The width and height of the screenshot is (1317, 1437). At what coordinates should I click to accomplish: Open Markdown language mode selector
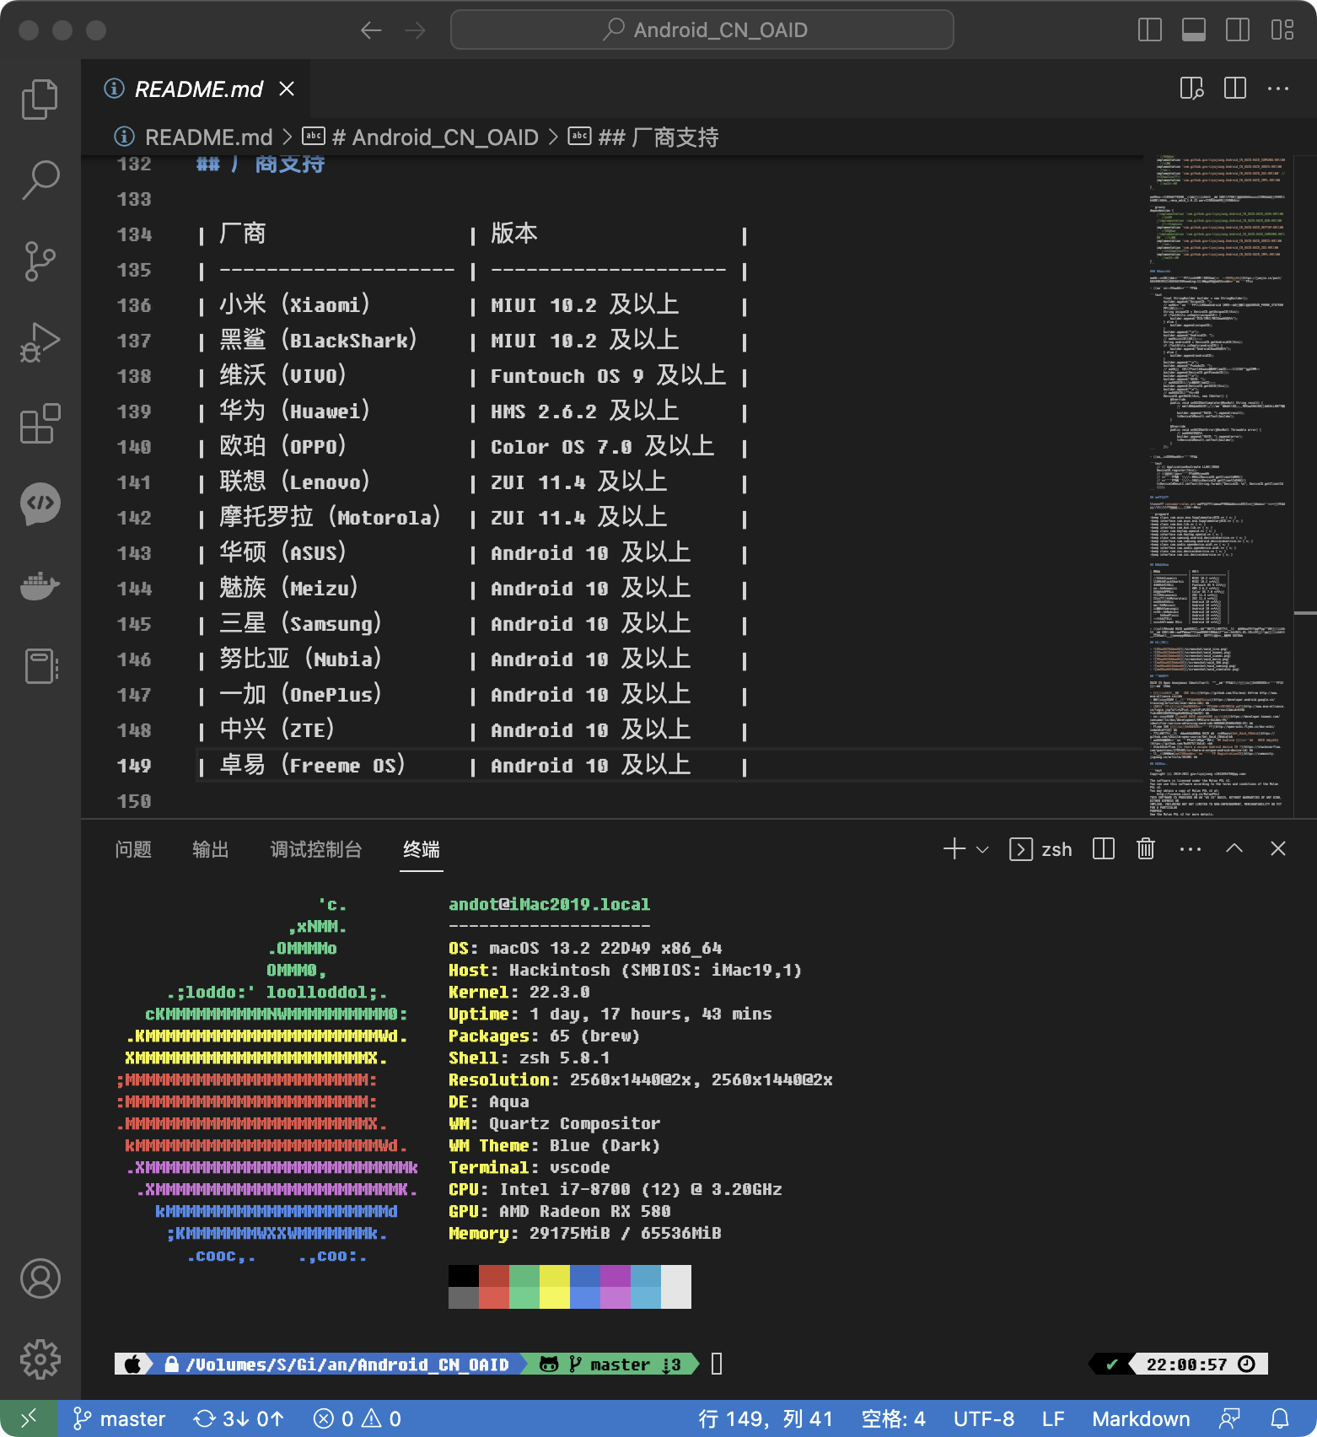tap(1141, 1418)
